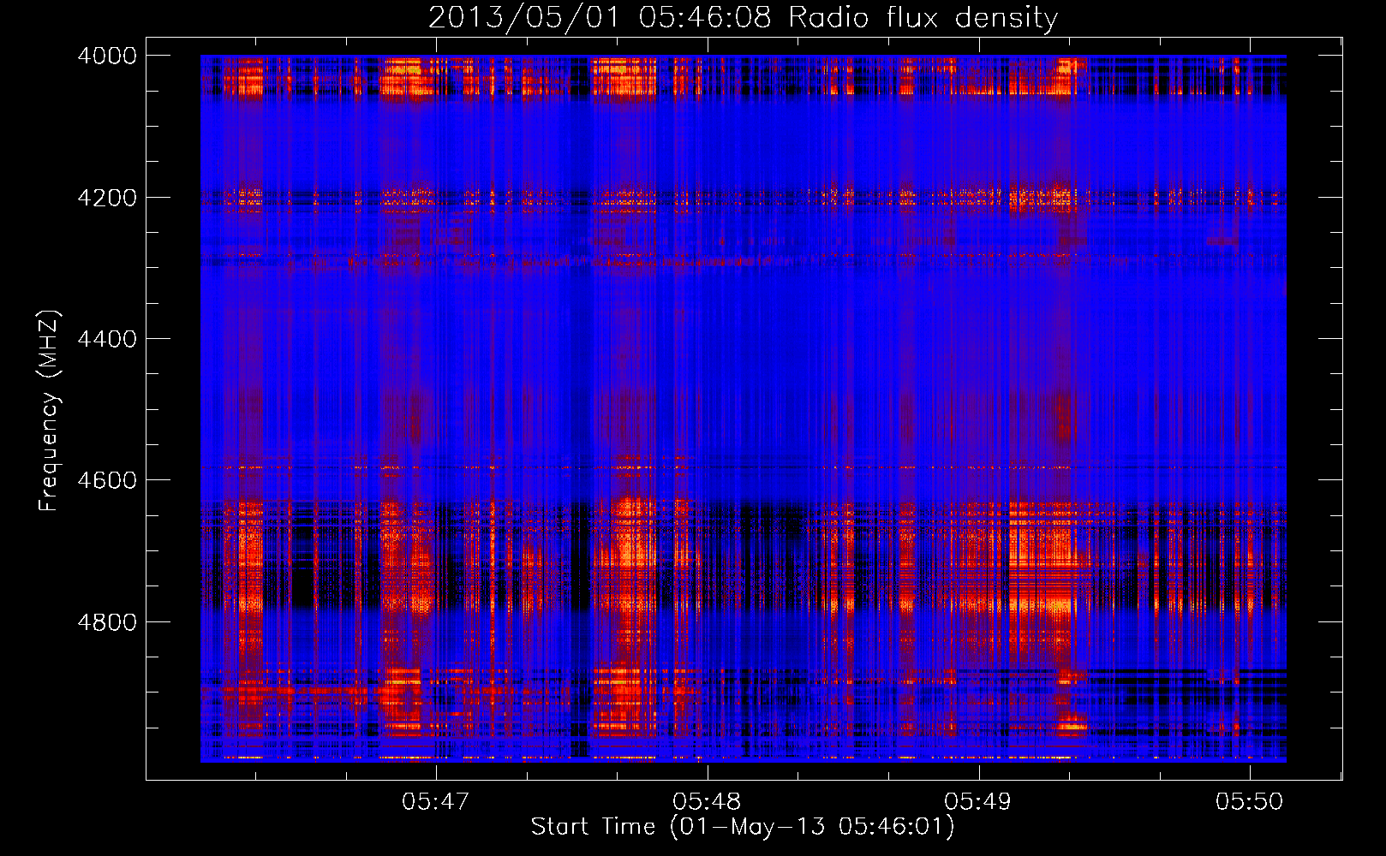This screenshot has height=856, width=1386.
Task: Click the "Frequency (MHZ)" axis label
Action: (x=49, y=411)
